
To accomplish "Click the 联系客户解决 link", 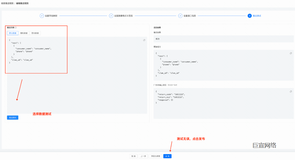I will [172, 85].
